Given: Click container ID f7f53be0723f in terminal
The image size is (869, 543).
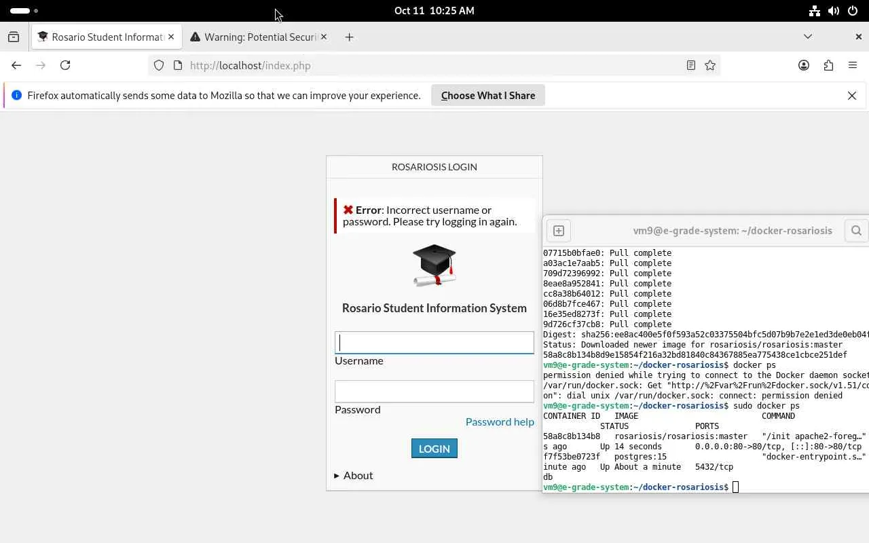Looking at the screenshot, I should coord(572,457).
